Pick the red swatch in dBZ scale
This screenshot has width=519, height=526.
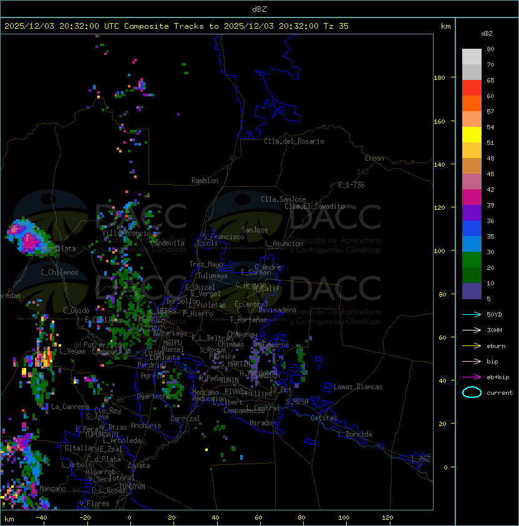coord(472,88)
